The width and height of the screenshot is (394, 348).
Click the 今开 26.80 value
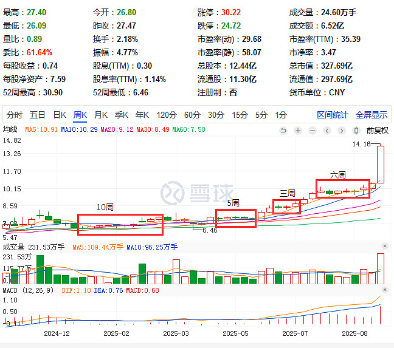tap(126, 12)
